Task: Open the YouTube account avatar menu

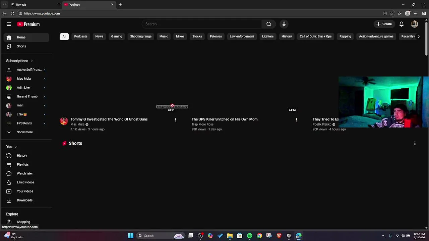Action: (x=414, y=24)
